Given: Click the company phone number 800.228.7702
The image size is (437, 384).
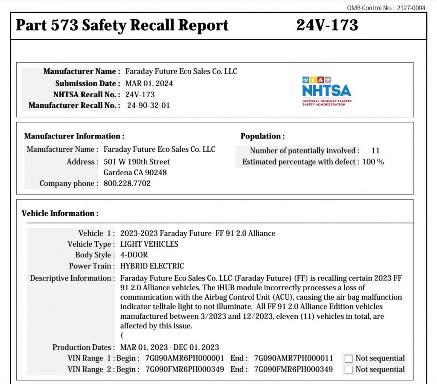Looking at the screenshot, I should 127,184.
